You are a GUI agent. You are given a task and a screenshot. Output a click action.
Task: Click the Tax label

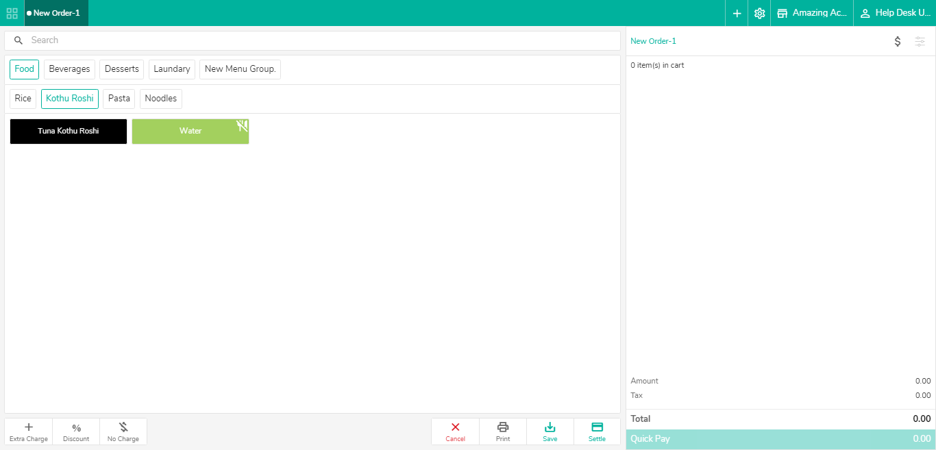[637, 395]
